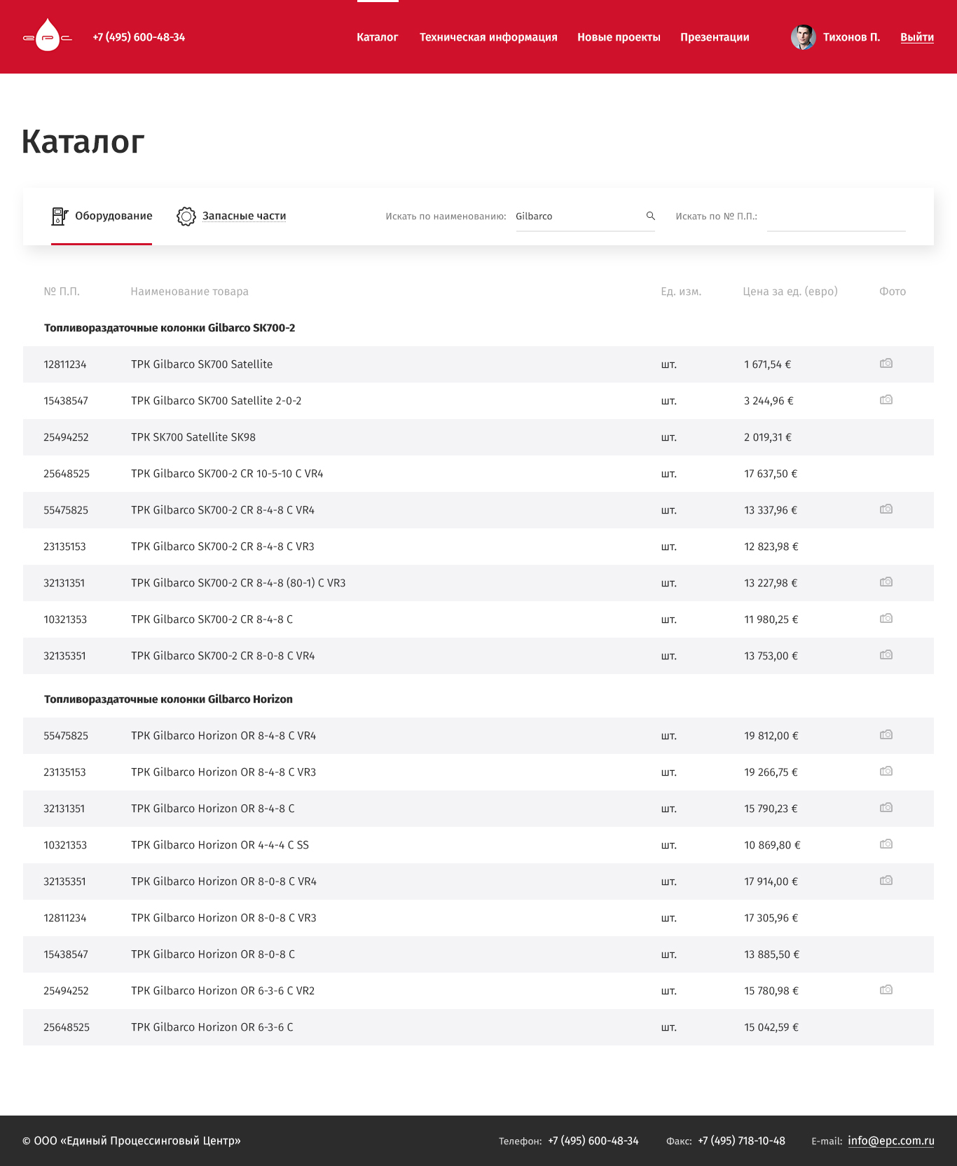
Task: Open photo for SK700 Satellite 2-0-2
Action: click(x=886, y=399)
